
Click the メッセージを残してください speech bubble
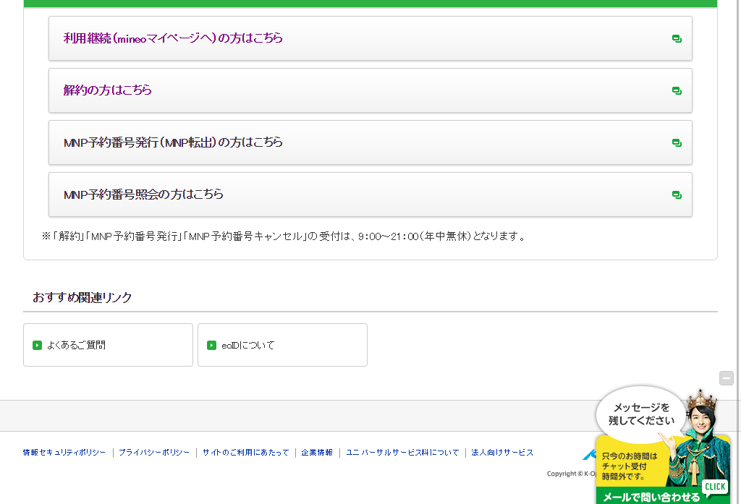641,414
